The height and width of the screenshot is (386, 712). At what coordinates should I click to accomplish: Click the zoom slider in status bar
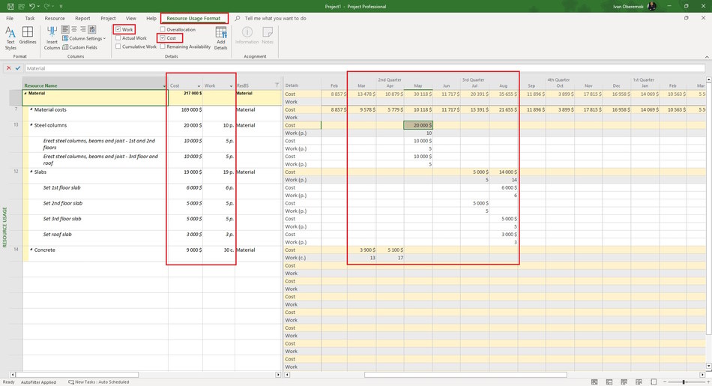[684, 382]
